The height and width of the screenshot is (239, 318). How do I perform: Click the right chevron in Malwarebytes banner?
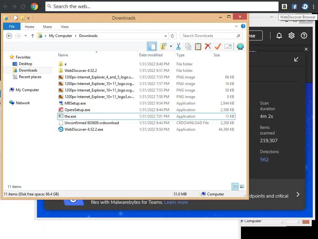pyautogui.click(x=298, y=194)
